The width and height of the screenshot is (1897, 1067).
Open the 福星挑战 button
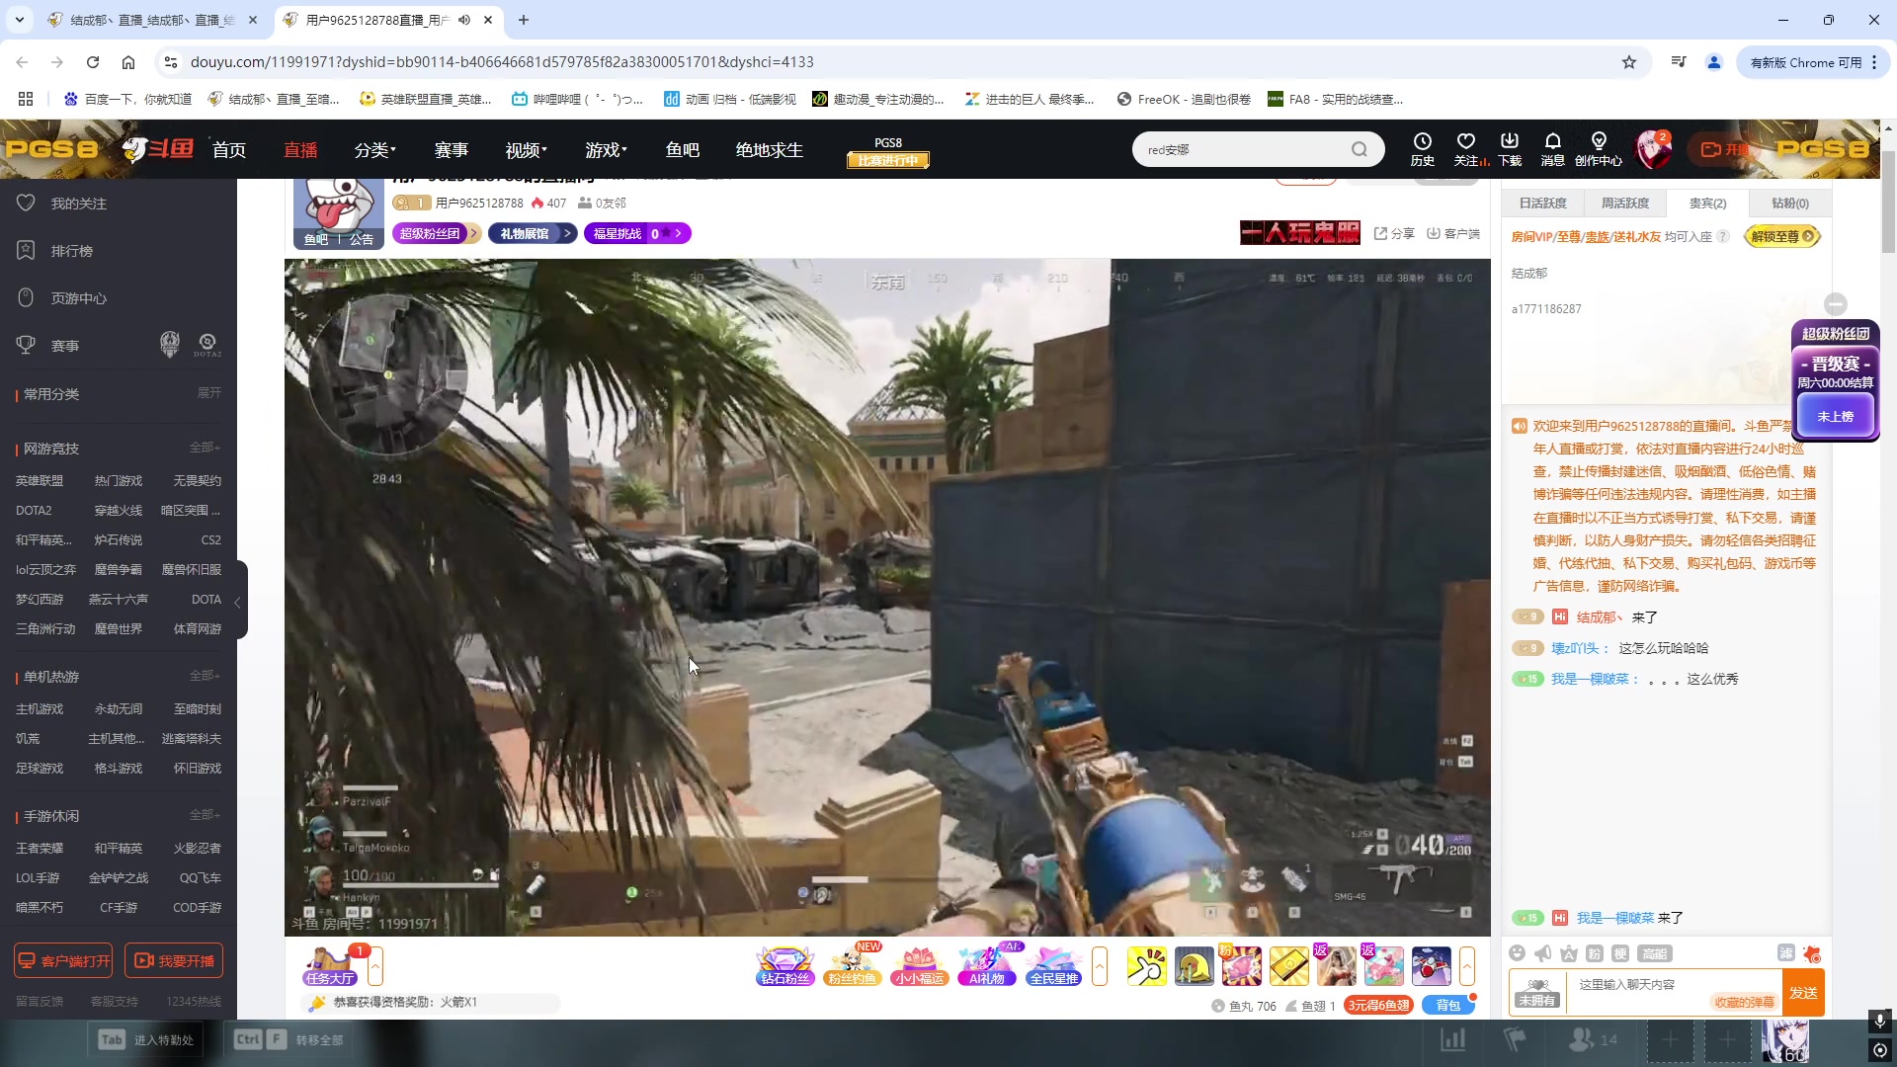coord(637,233)
